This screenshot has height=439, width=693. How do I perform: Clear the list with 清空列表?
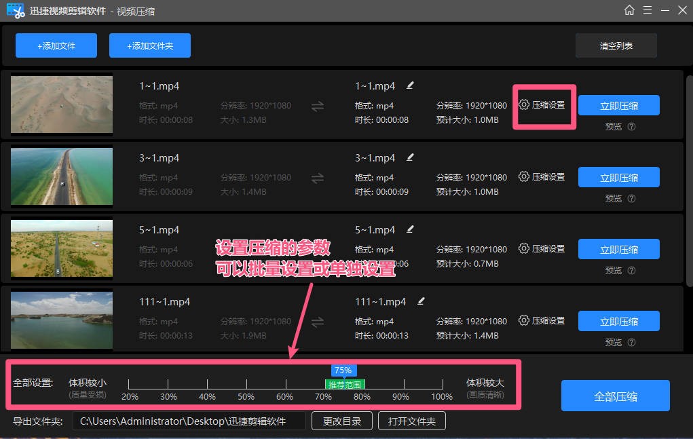click(616, 46)
